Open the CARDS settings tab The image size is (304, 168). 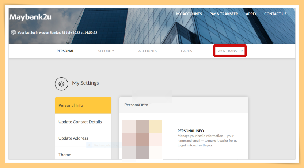pyautogui.click(x=186, y=51)
